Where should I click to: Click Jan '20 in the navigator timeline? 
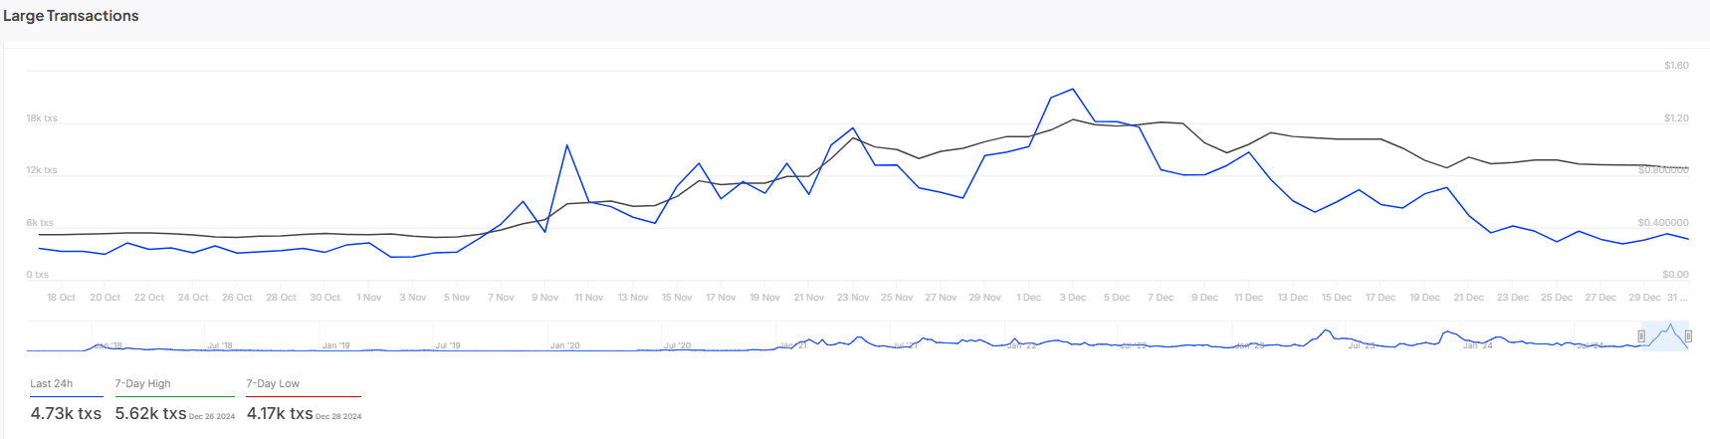(x=564, y=345)
